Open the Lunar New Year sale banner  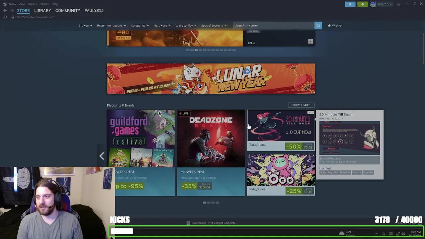[x=211, y=79]
